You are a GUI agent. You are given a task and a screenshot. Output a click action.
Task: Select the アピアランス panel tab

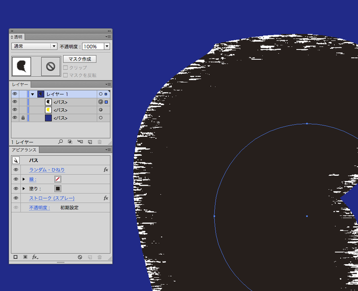coord(24,150)
